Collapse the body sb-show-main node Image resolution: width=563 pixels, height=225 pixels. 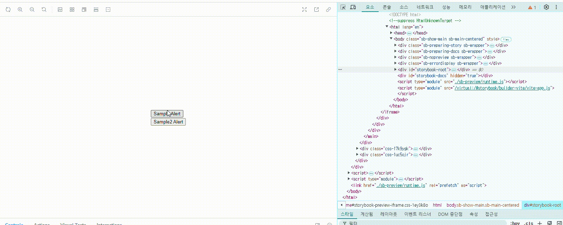tap(391, 38)
